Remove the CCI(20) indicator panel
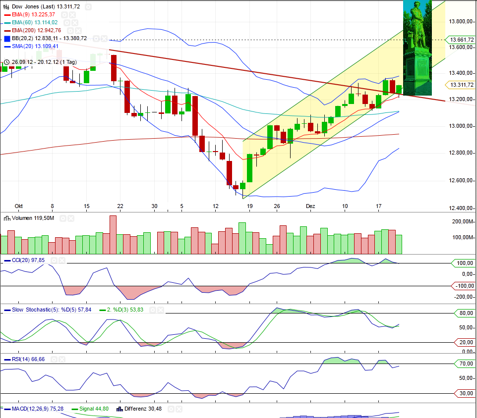The height and width of the screenshot is (418, 477). (x=62, y=260)
